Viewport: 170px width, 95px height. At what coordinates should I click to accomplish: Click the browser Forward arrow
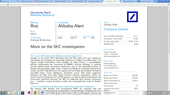[x=5, y=4]
